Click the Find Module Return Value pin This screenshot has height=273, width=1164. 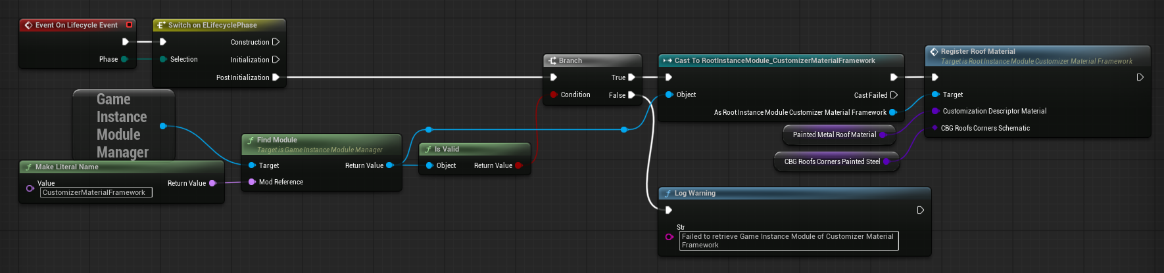389,165
